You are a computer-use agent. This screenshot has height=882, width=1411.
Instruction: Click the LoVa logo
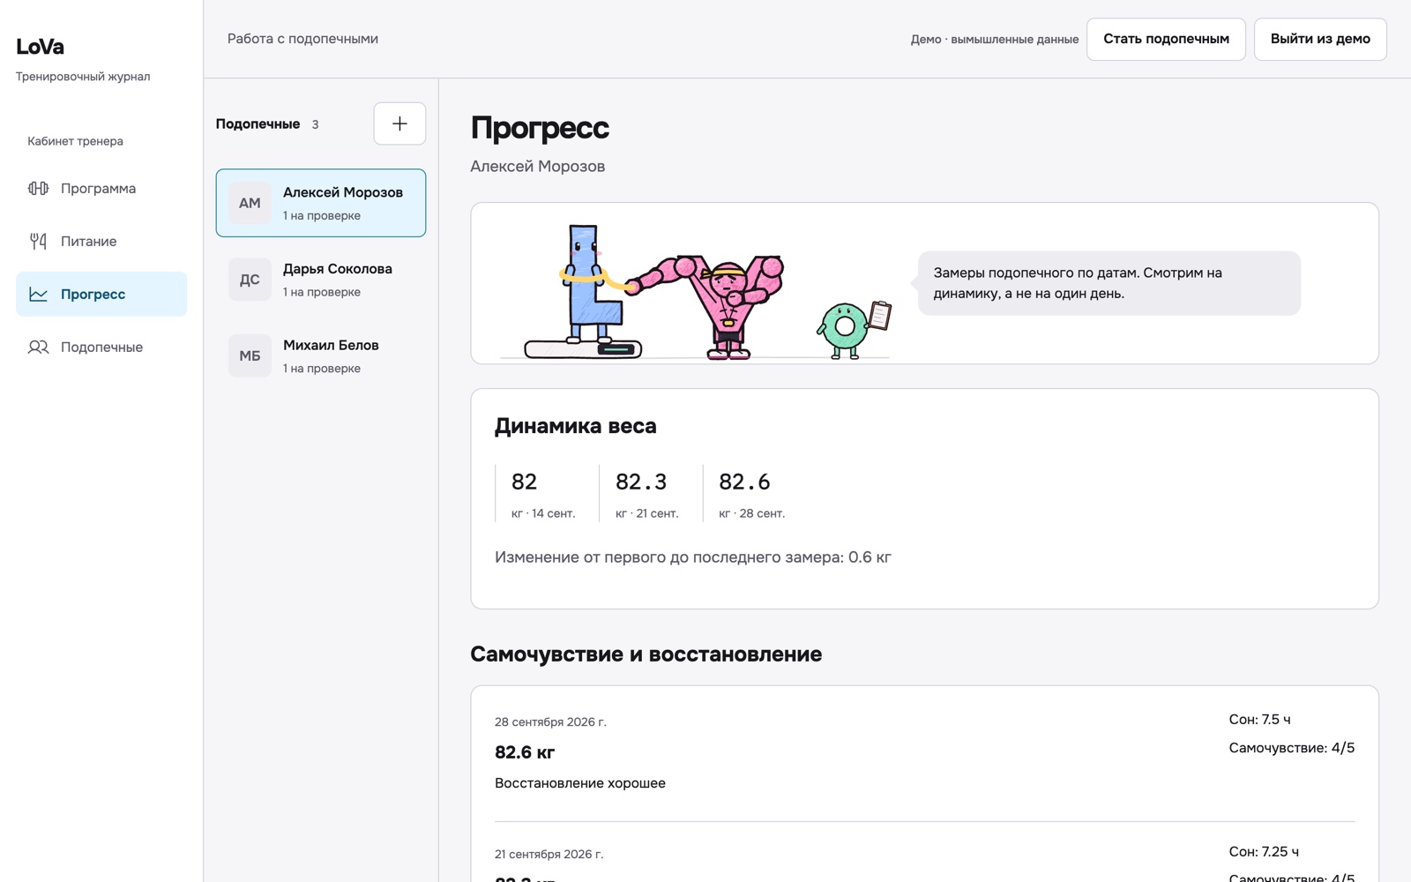[x=40, y=47]
